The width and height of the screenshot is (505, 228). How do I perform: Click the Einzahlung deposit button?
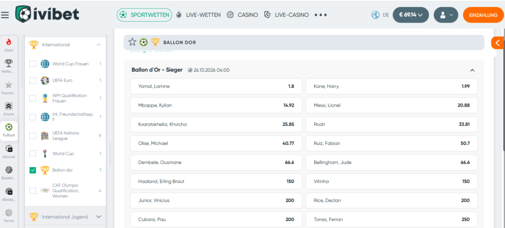(483, 15)
